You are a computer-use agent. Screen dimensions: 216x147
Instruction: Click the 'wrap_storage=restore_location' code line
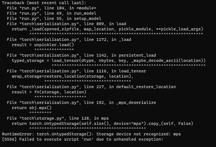[72, 76]
